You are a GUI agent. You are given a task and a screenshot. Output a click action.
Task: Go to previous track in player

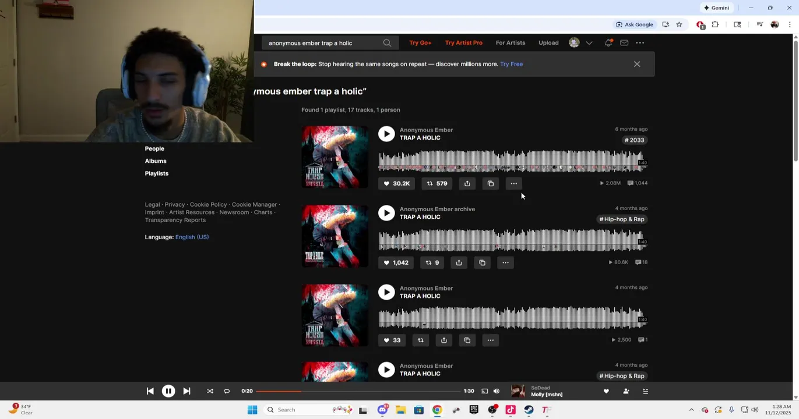[x=150, y=392]
